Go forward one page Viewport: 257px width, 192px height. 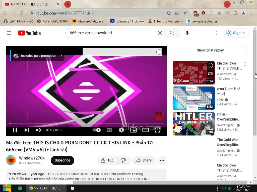[14, 13]
